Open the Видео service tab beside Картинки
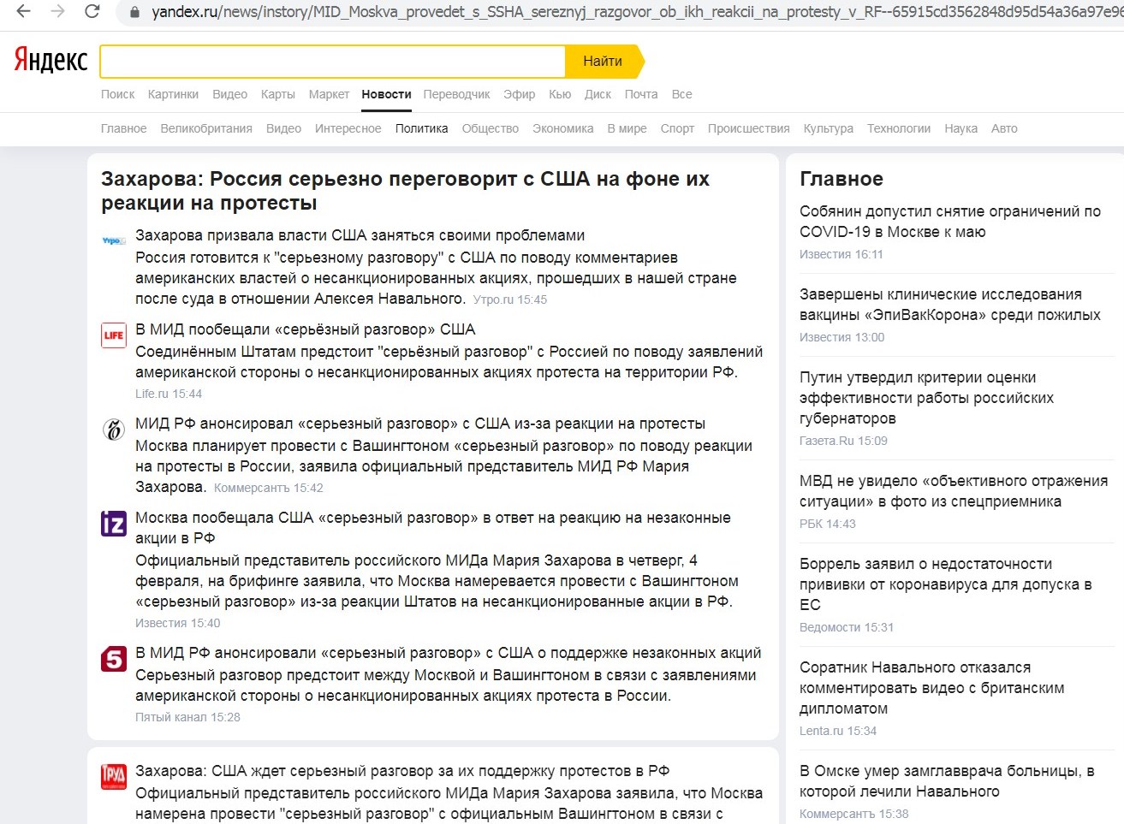Image resolution: width=1124 pixels, height=824 pixels. tap(229, 94)
